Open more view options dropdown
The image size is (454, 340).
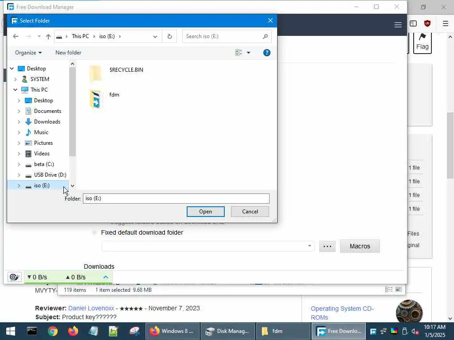point(248,53)
